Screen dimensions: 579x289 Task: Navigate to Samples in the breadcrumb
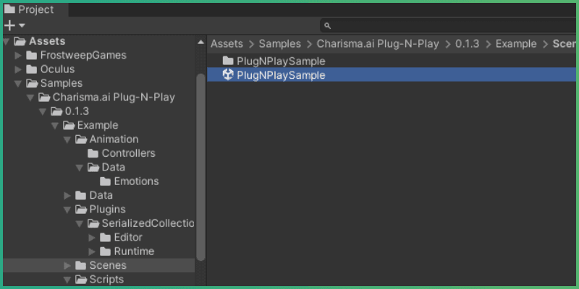tap(279, 44)
